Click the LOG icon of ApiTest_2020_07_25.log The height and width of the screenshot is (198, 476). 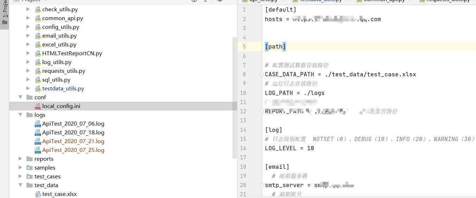tap(38, 150)
